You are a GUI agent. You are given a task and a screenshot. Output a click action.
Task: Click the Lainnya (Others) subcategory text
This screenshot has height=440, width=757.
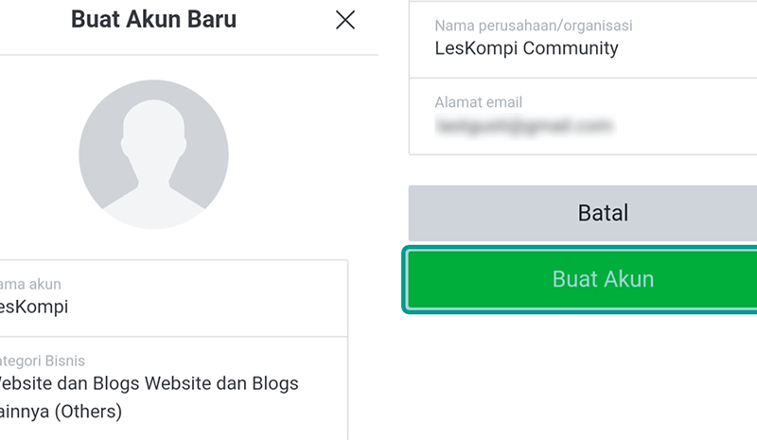pos(61,412)
